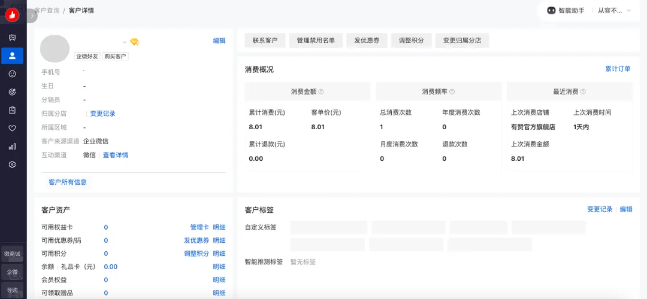Viewport: 647px width, 299px height.
Task: Open the heart icon in sidebar
Action: [12, 128]
